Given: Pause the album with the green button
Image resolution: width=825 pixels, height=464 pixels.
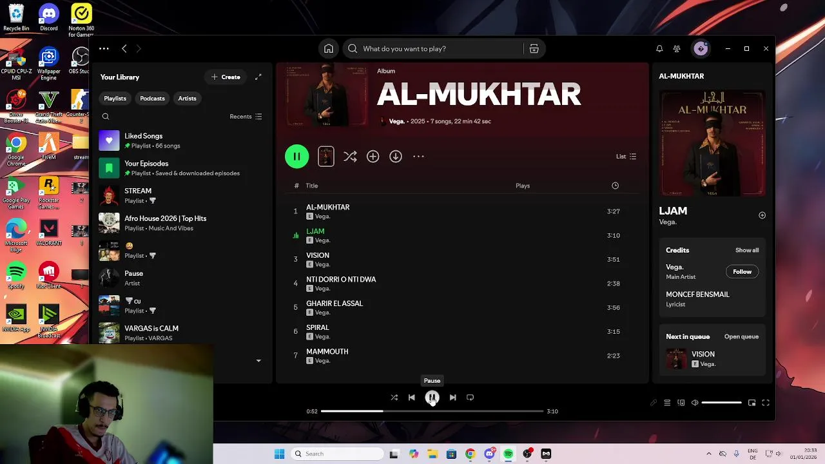Looking at the screenshot, I should 297,157.
